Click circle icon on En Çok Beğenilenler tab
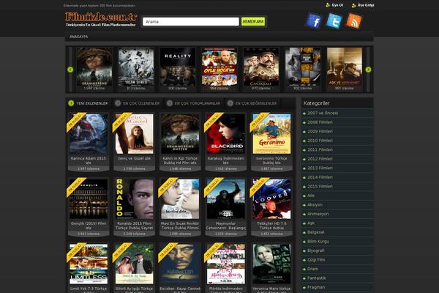Viewport: 439px width, 293px height. pos(230,103)
